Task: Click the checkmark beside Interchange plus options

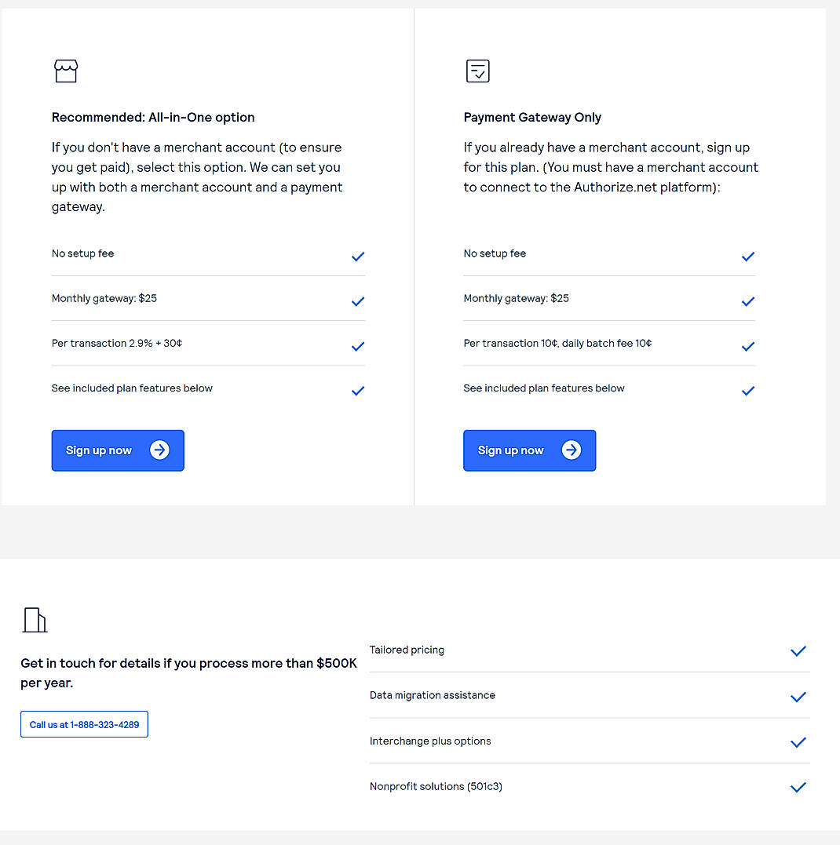Action: pyautogui.click(x=798, y=742)
